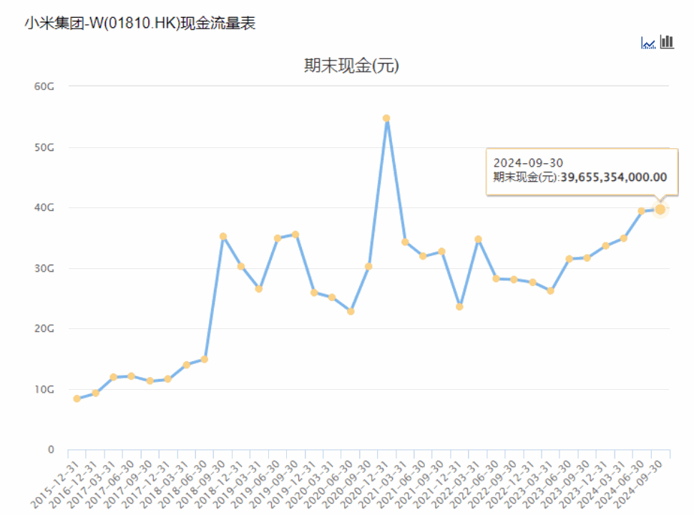The width and height of the screenshot is (694, 515).
Task: Select the 2017-06-30 data point
Action: click(131, 376)
